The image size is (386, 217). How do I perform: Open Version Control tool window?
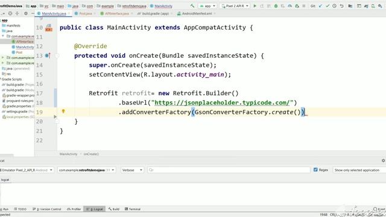click(x=47, y=209)
